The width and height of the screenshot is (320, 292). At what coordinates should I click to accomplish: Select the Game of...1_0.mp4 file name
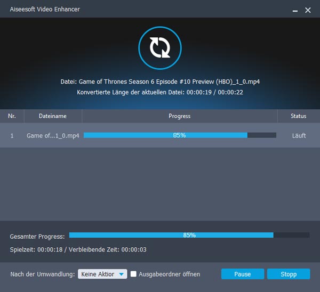[53, 136]
